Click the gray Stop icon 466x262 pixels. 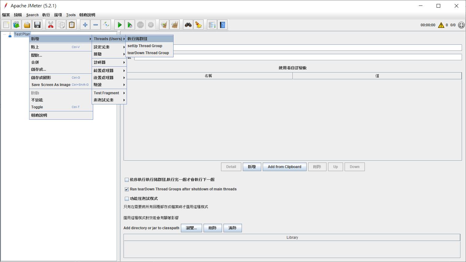[x=140, y=25]
